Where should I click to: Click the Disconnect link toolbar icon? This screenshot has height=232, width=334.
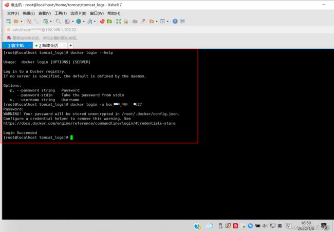click(x=36, y=21)
